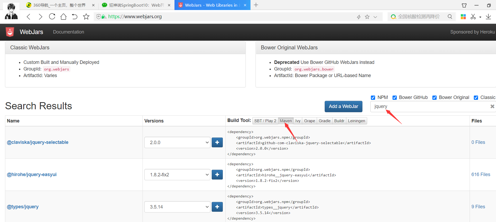
Task: Click the WebJars brand title
Action: [31, 32]
